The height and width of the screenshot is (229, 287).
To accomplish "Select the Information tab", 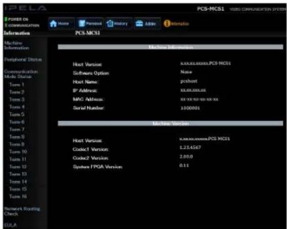I will point(176,24).
